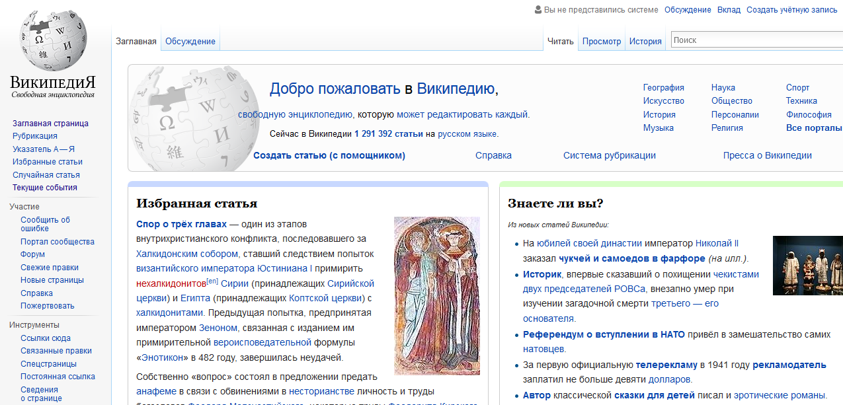
Task: Click the 1 291 392 статьи link
Action: click(388, 134)
